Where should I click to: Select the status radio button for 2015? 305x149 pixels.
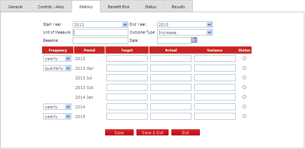pyautogui.click(x=244, y=116)
